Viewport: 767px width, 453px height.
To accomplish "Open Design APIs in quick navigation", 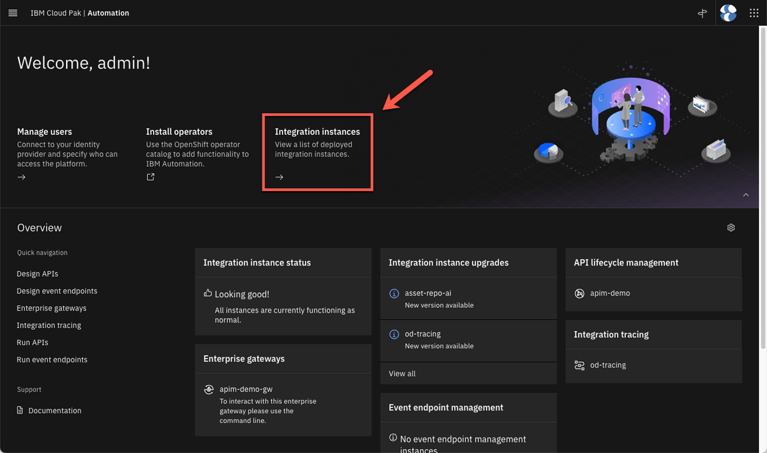I will (x=37, y=273).
